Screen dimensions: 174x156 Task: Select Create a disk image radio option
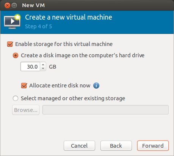(16, 55)
